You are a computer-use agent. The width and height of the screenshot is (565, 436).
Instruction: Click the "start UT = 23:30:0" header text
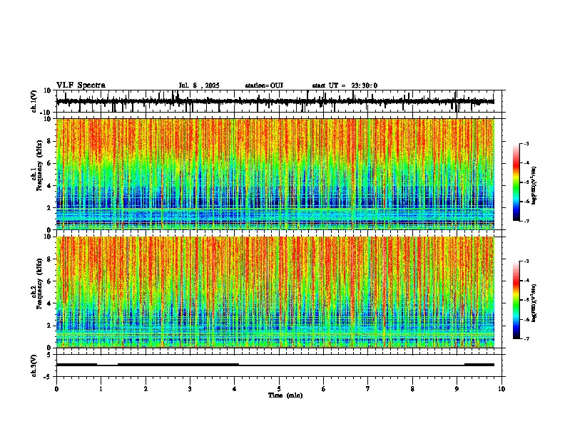click(345, 85)
